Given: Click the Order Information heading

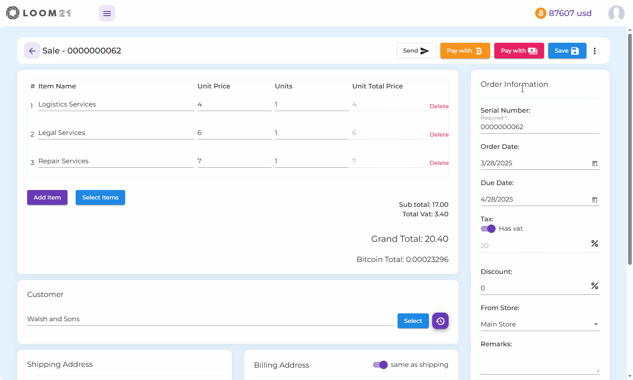Looking at the screenshot, I should (514, 84).
